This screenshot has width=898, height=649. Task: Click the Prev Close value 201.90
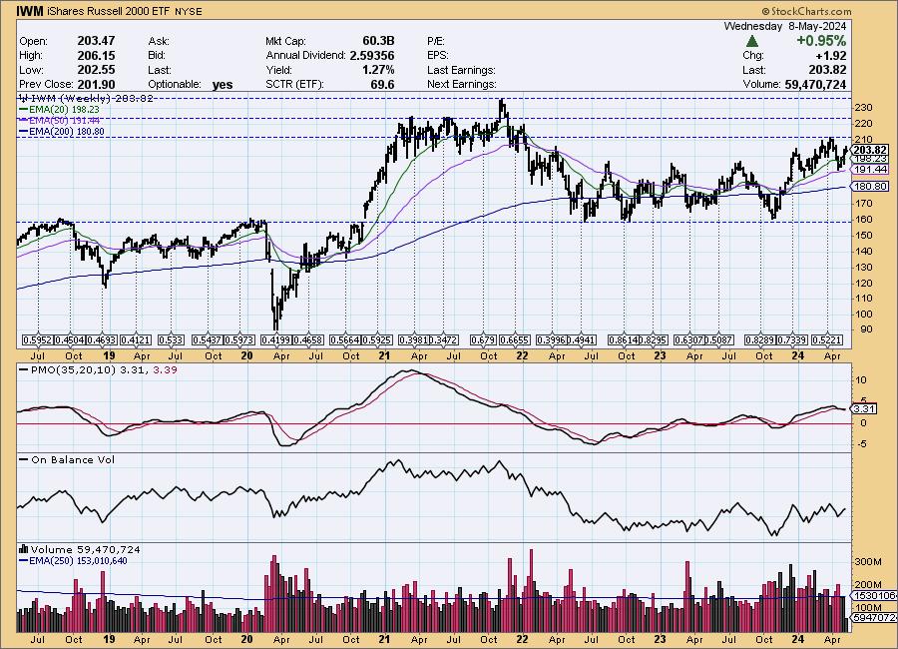pyautogui.click(x=96, y=84)
